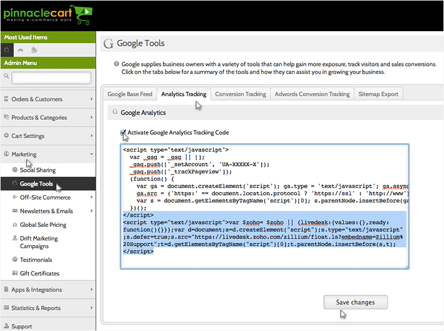Click the info icon before the description text

tap(116, 63)
